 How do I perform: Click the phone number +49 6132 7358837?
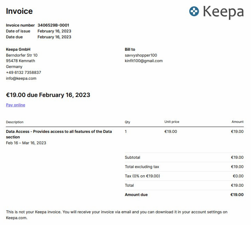click(23, 72)
